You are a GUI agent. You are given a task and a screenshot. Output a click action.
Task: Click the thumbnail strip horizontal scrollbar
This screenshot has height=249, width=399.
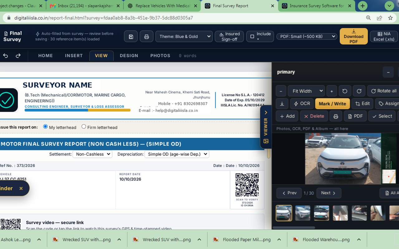point(294,228)
